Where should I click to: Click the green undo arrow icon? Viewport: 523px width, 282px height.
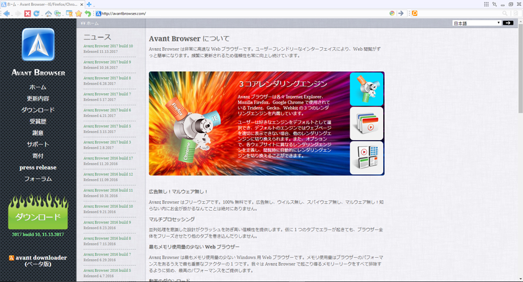88,14
